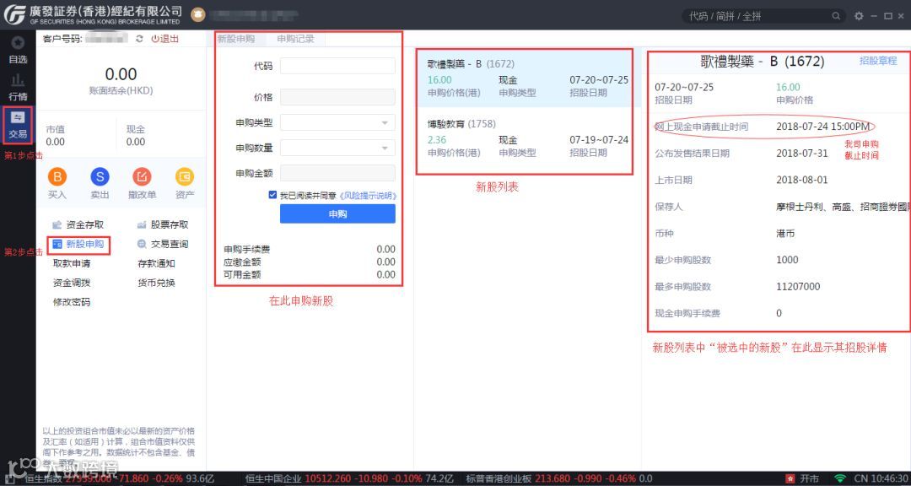Viewport: 911px width, 486px height.
Task: Open the 自选 watchlist sidebar icon
Action: pyautogui.click(x=18, y=50)
